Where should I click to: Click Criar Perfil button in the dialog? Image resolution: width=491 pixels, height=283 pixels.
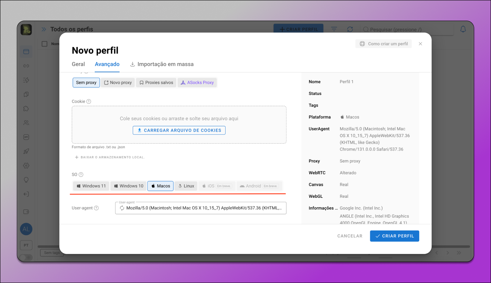click(x=394, y=236)
